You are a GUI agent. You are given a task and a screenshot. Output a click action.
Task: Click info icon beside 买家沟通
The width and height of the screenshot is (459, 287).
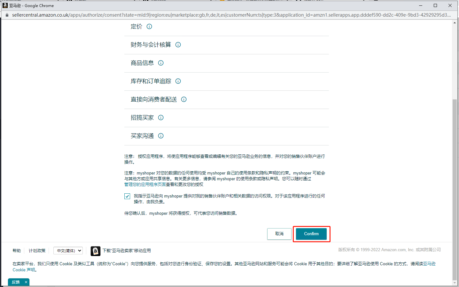(161, 136)
